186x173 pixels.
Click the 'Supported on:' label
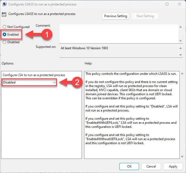coord(46,47)
